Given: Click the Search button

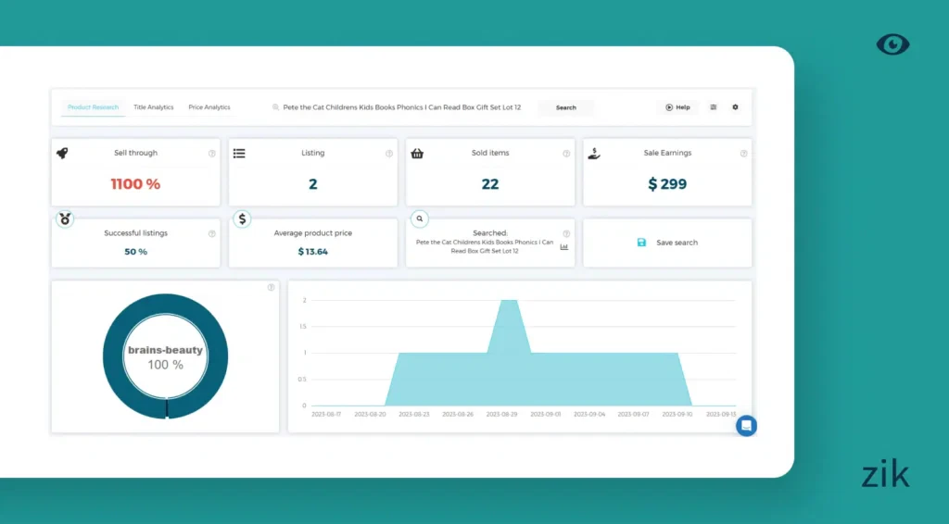Looking at the screenshot, I should pos(565,107).
